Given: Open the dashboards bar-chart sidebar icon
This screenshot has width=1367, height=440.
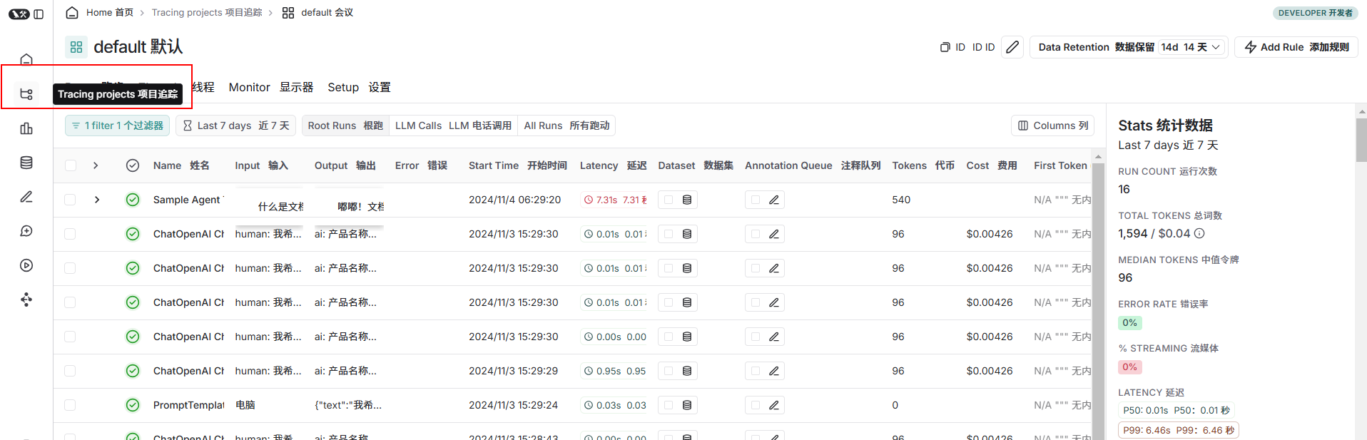Looking at the screenshot, I should point(26,128).
